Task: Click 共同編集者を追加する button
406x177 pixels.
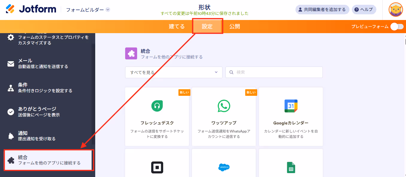Action: click(322, 10)
